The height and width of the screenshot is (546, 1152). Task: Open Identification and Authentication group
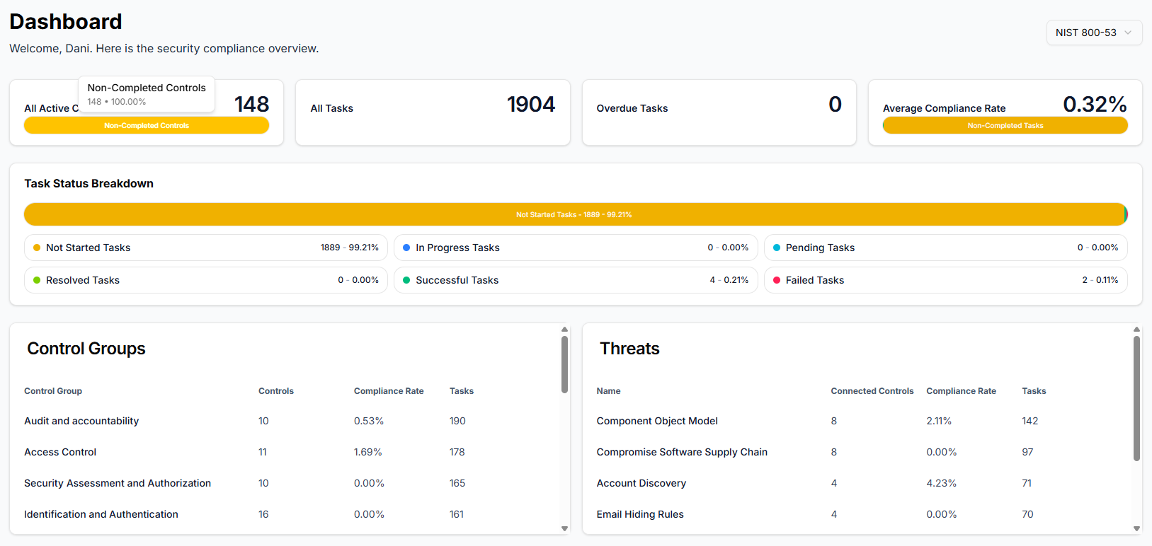point(101,514)
